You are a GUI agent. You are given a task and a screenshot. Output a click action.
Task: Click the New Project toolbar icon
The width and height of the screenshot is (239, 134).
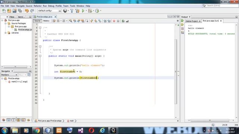pos(9,11)
